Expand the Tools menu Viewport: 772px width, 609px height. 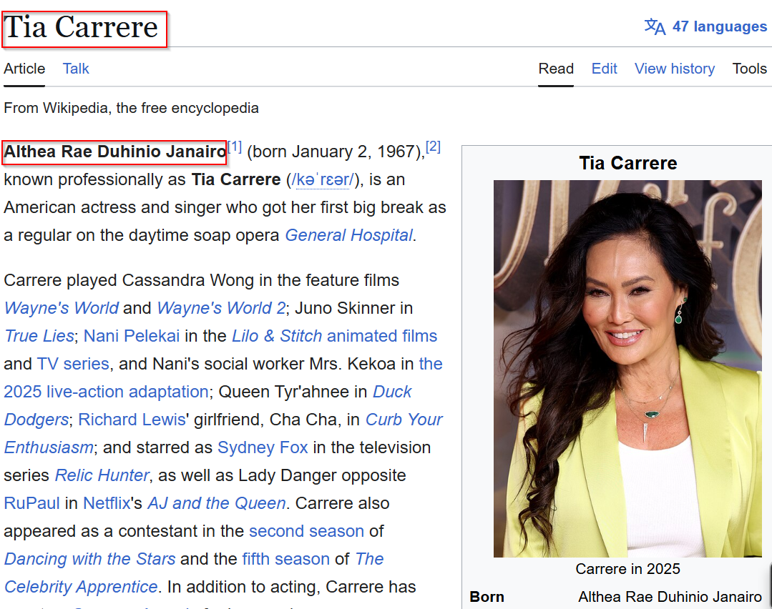[749, 69]
